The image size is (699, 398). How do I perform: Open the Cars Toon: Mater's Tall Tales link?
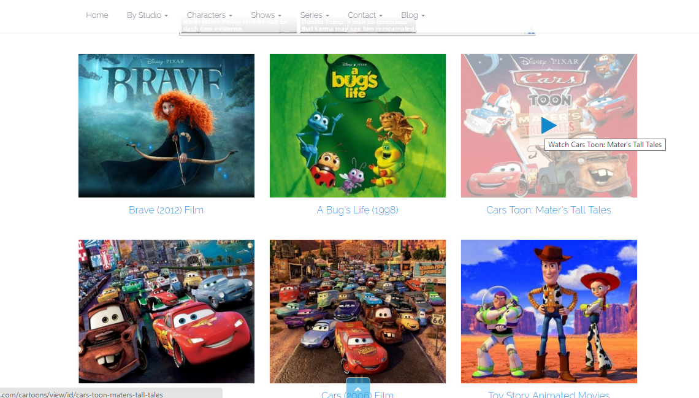click(549, 210)
